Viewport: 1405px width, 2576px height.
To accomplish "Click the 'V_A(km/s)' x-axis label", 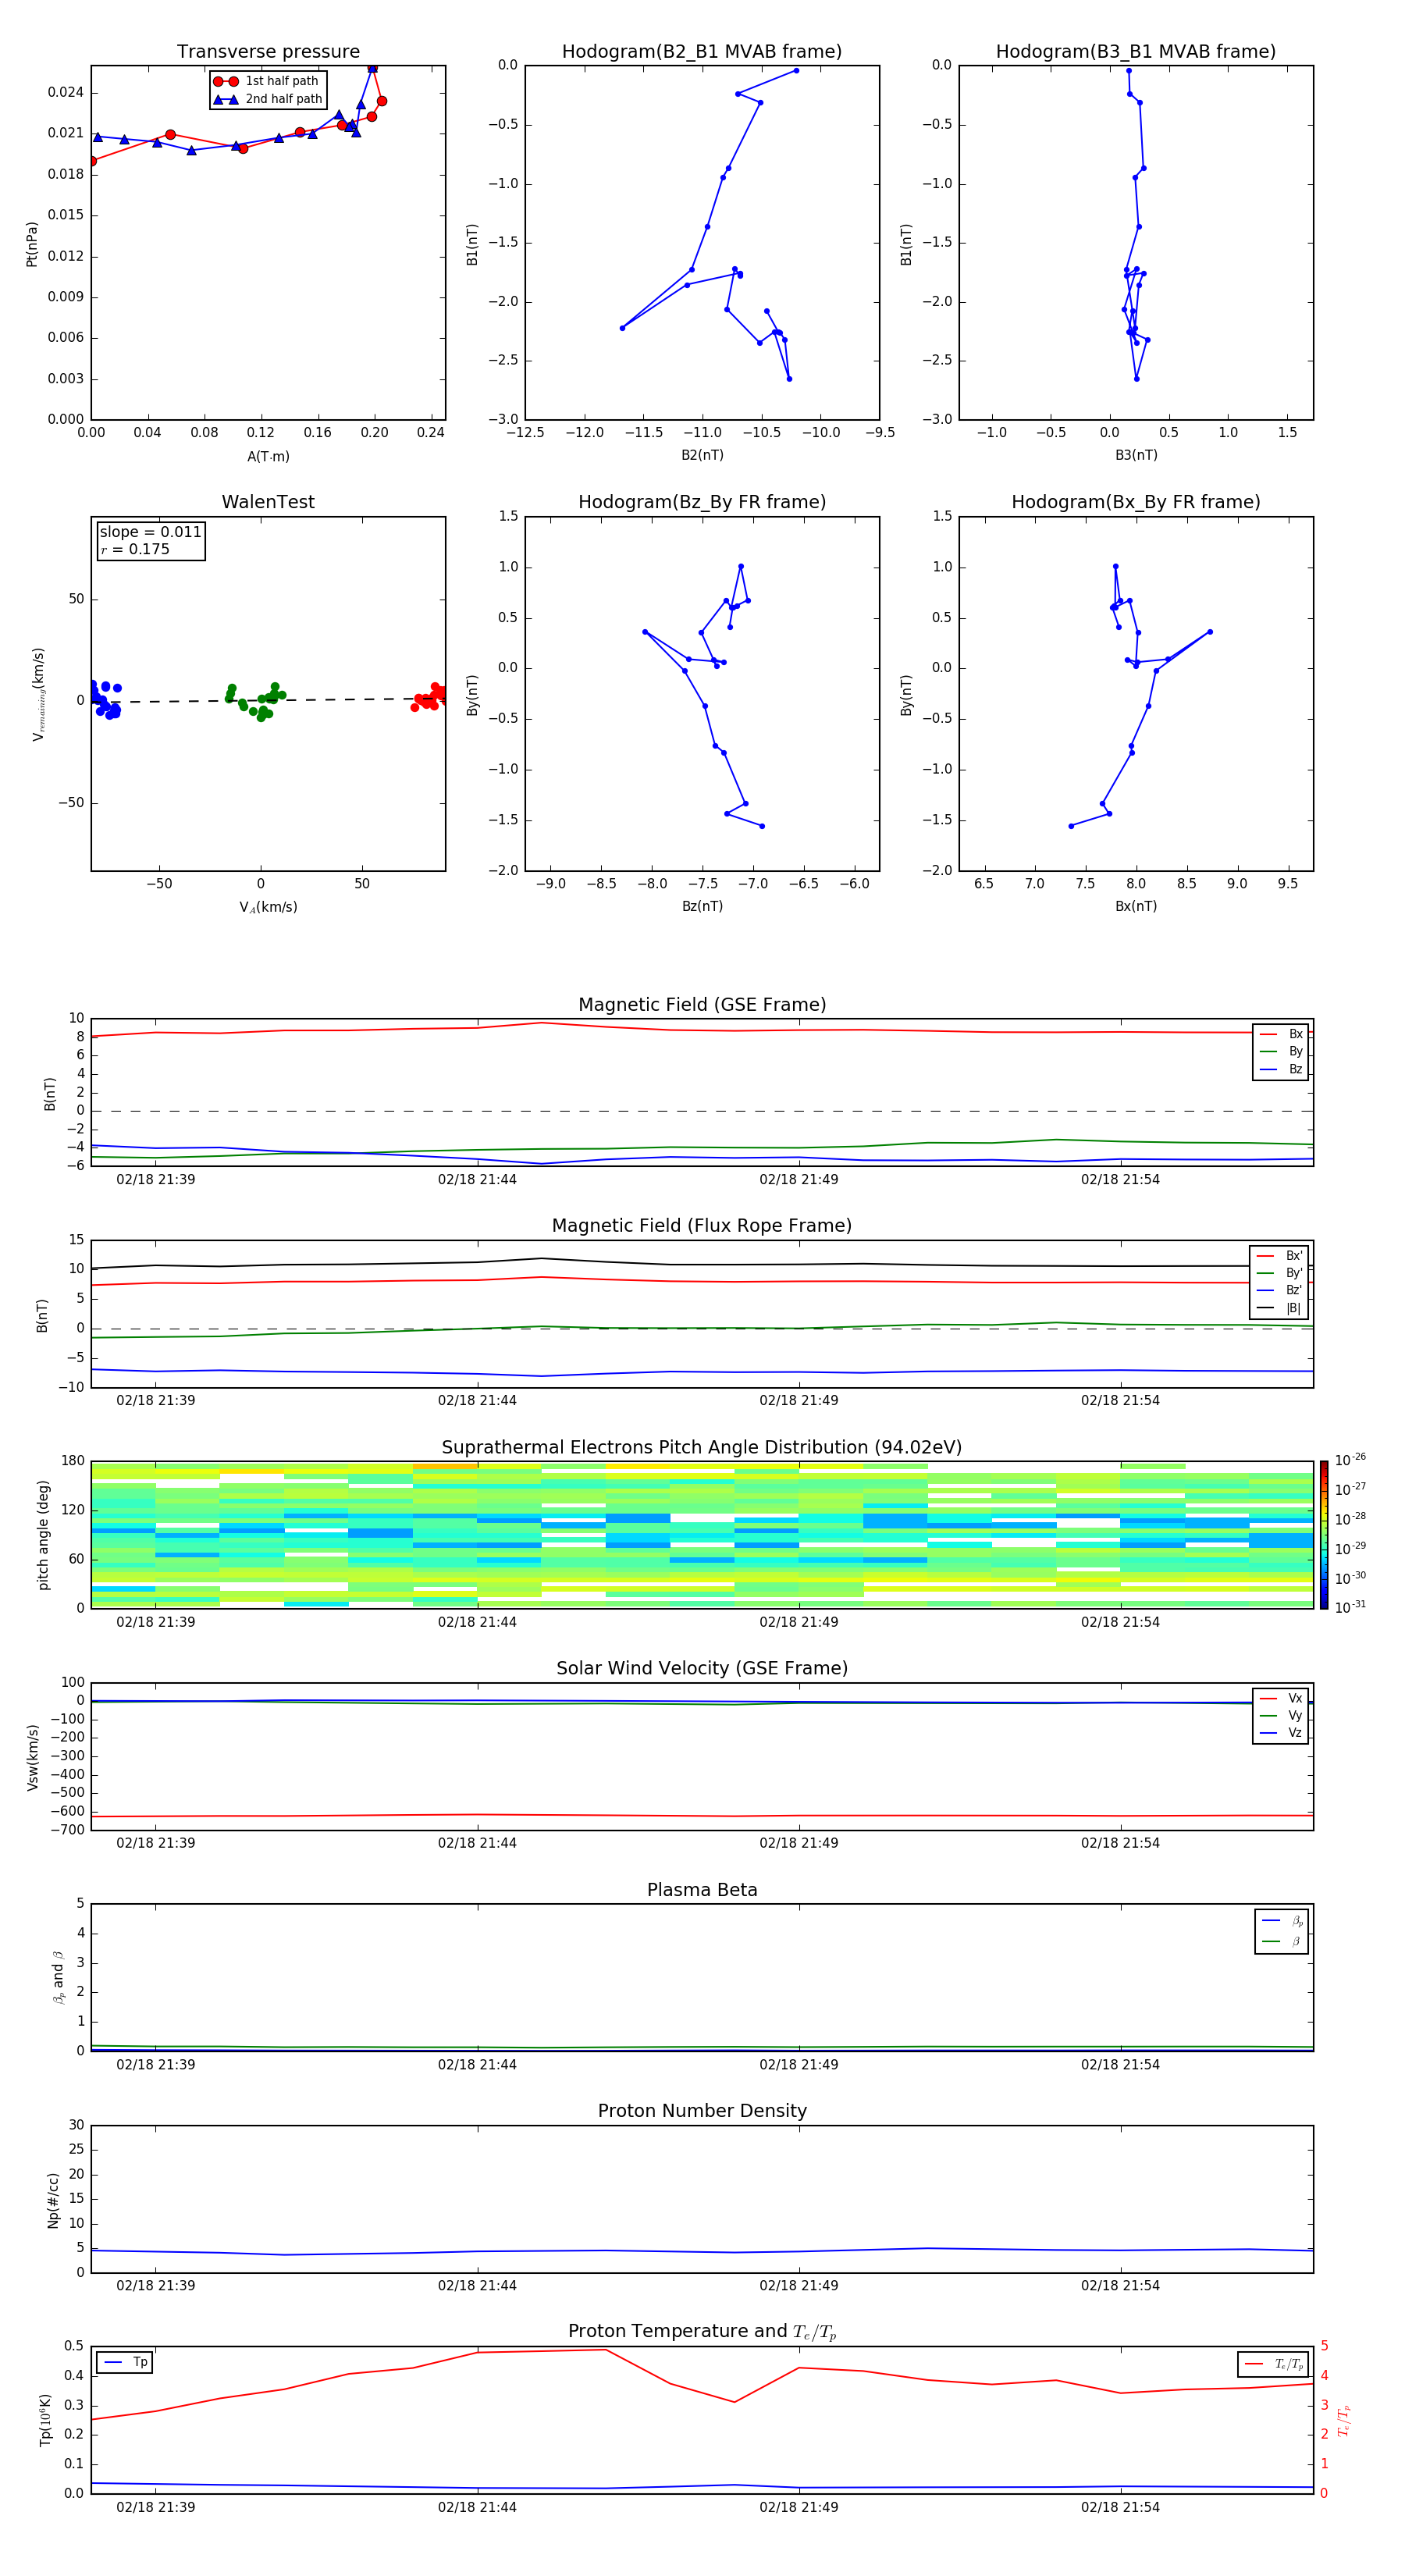I will [x=268, y=907].
